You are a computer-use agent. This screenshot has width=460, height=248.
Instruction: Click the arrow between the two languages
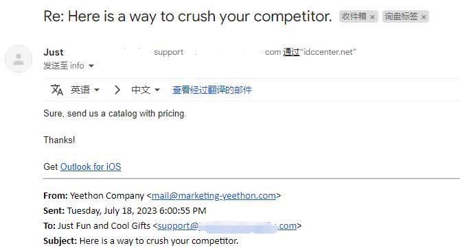(x=117, y=90)
